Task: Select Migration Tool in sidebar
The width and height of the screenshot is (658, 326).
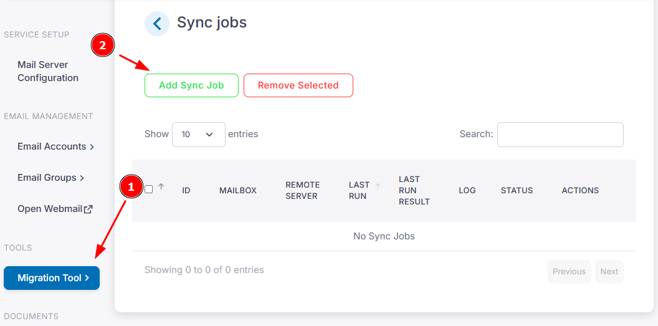Action: [x=52, y=278]
